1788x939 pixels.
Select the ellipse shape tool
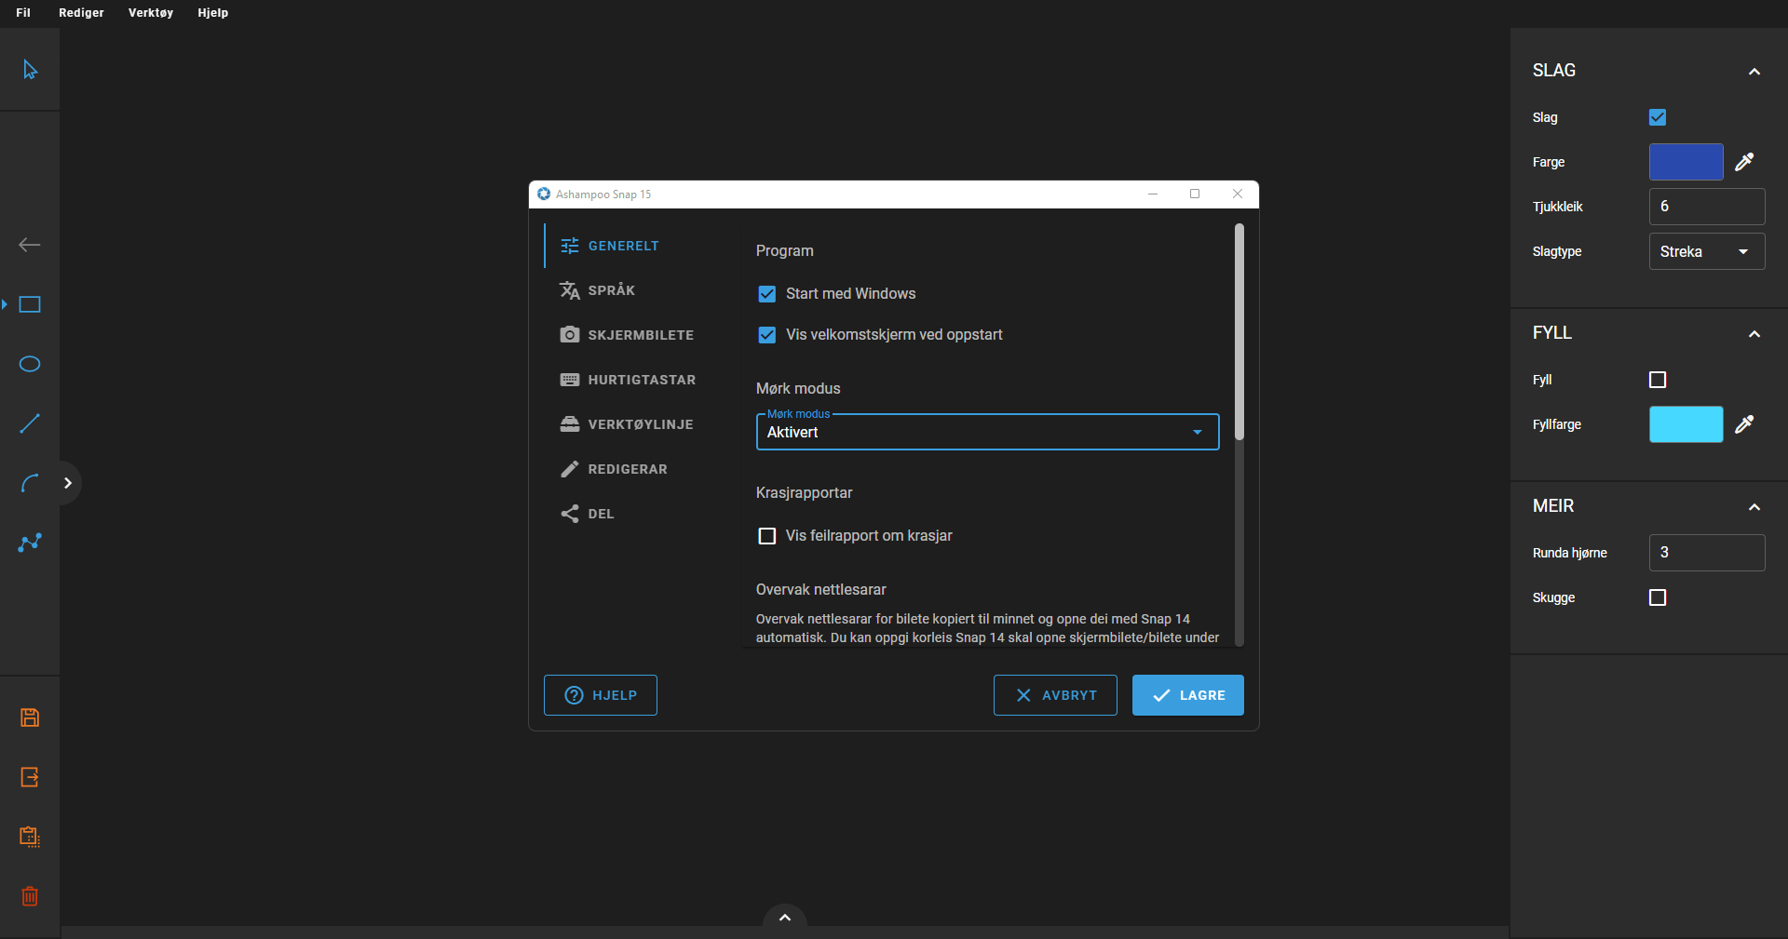[30, 364]
